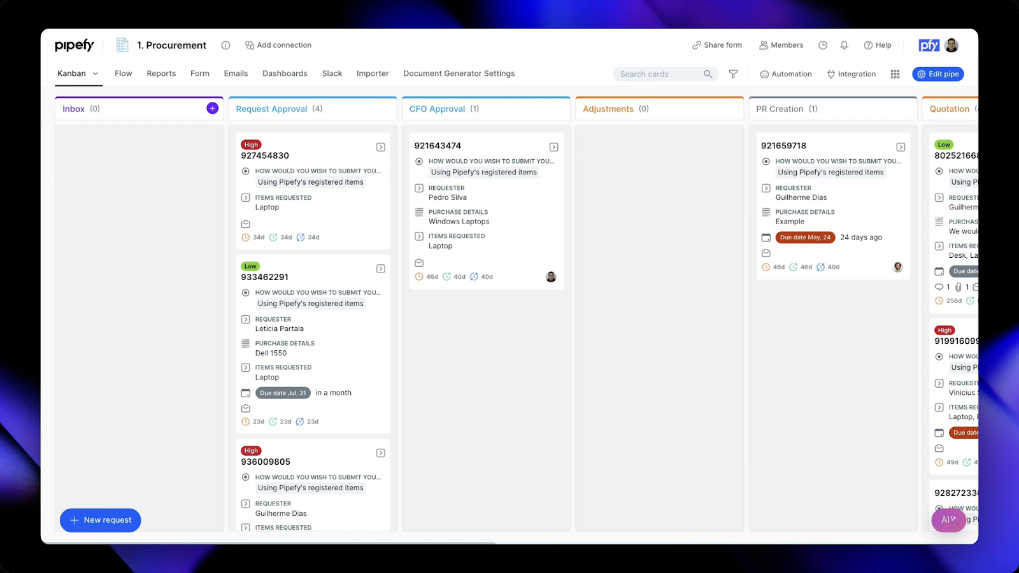The image size is (1019, 573).
Task: Click the email icon on card 927454830
Action: (246, 224)
